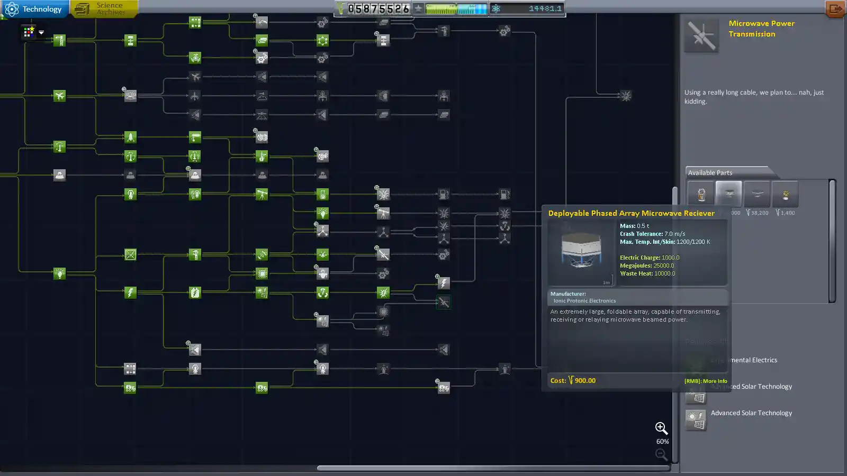Click the Microwave Power Transmission panel icon
847x476 pixels.
pos(701,36)
